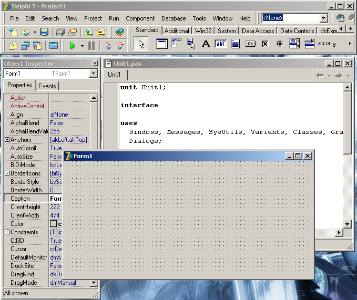Navigate back with code editor left arrow

coord(320,75)
